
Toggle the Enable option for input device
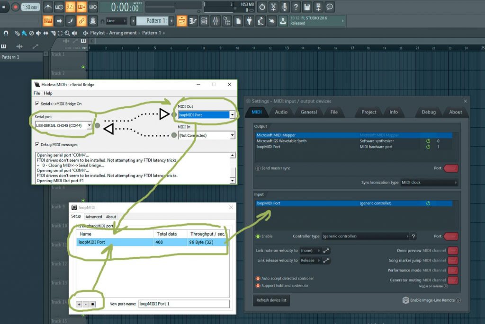[x=258, y=236]
